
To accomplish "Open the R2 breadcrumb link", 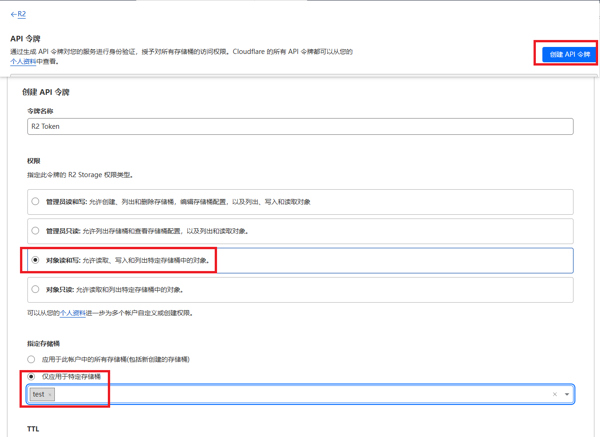I will point(22,14).
